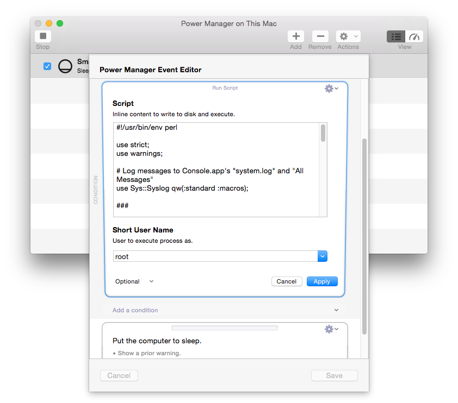Click the Remove minus icon
Image resolution: width=458 pixels, height=403 pixels.
(320, 36)
